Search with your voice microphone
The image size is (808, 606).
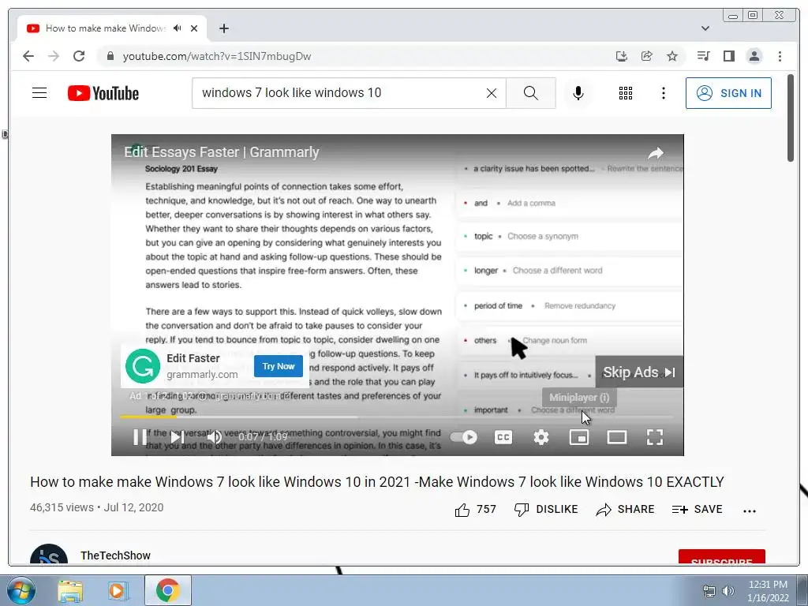[578, 93]
